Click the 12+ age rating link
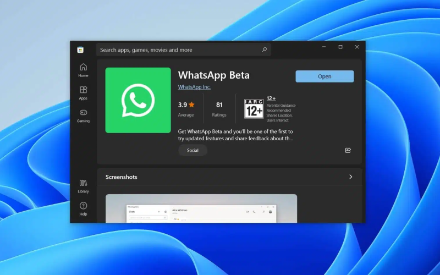 (271, 98)
